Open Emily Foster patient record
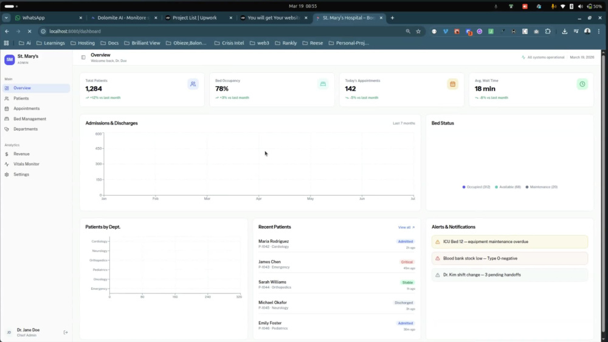The height and width of the screenshot is (342, 608). click(337, 326)
